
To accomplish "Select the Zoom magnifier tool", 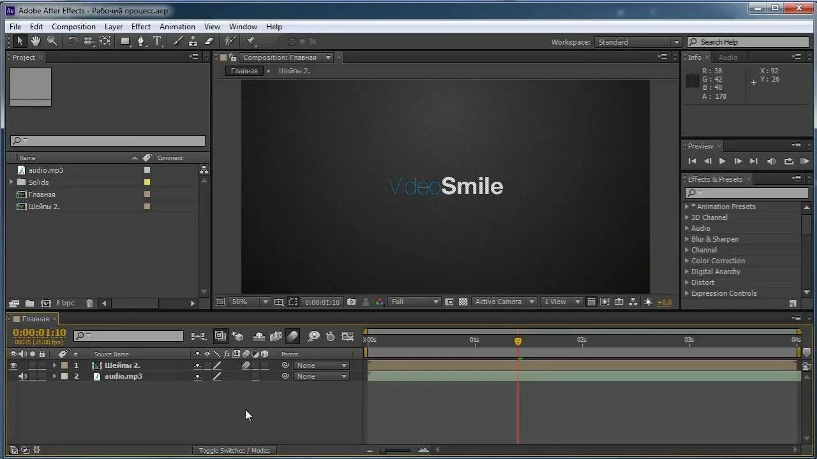I will point(52,41).
